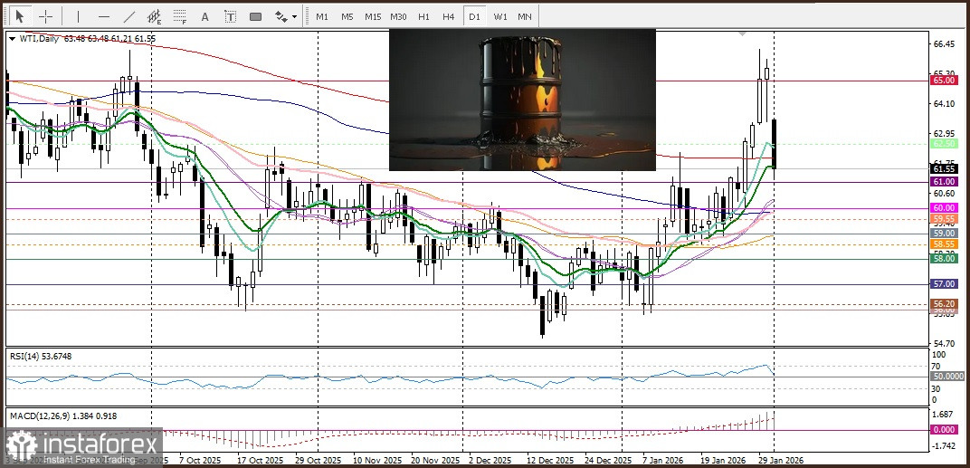
Task: Activate the crosshair tool
Action: [x=45, y=16]
